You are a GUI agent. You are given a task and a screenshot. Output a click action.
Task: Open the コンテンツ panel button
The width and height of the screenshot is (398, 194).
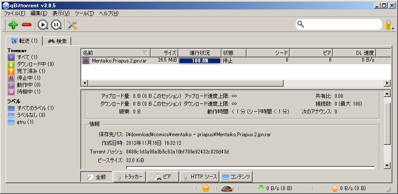[x=236, y=177]
